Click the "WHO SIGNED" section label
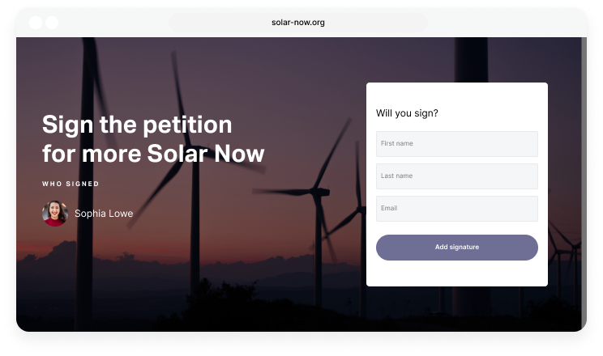This screenshot has width=603, height=356. tap(71, 184)
